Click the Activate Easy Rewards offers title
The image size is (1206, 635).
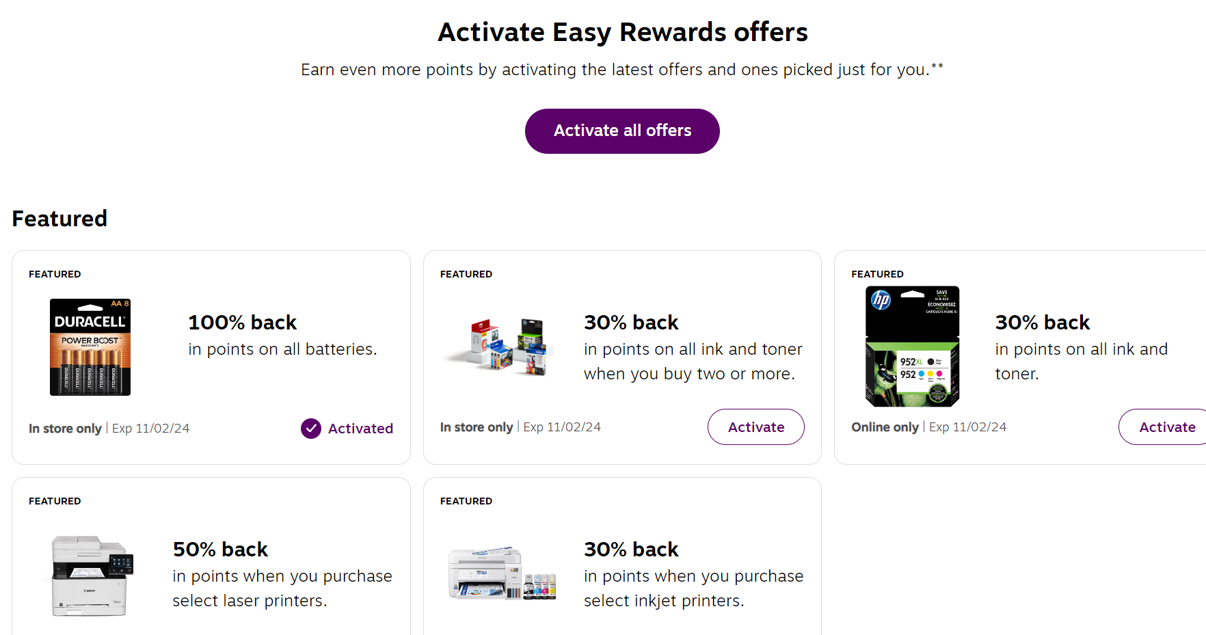coord(622,31)
